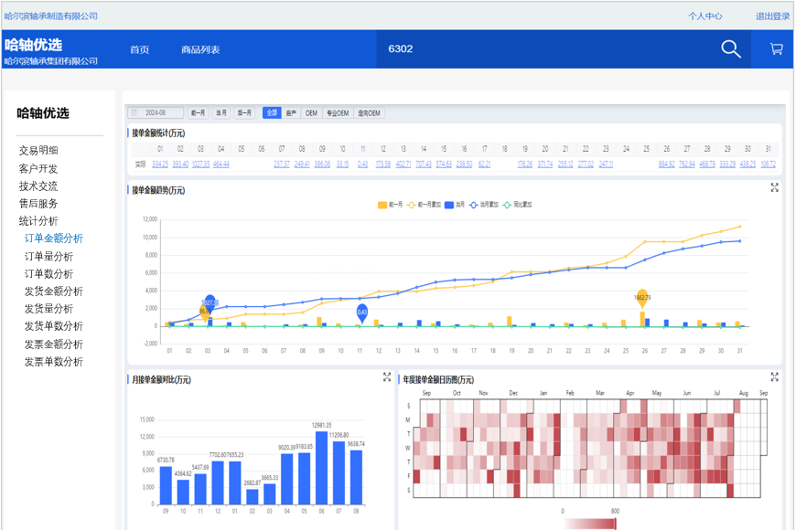Expand the 年度接单金额日历图 chart to fullscreen
This screenshot has height=530, width=796.
coord(774,376)
